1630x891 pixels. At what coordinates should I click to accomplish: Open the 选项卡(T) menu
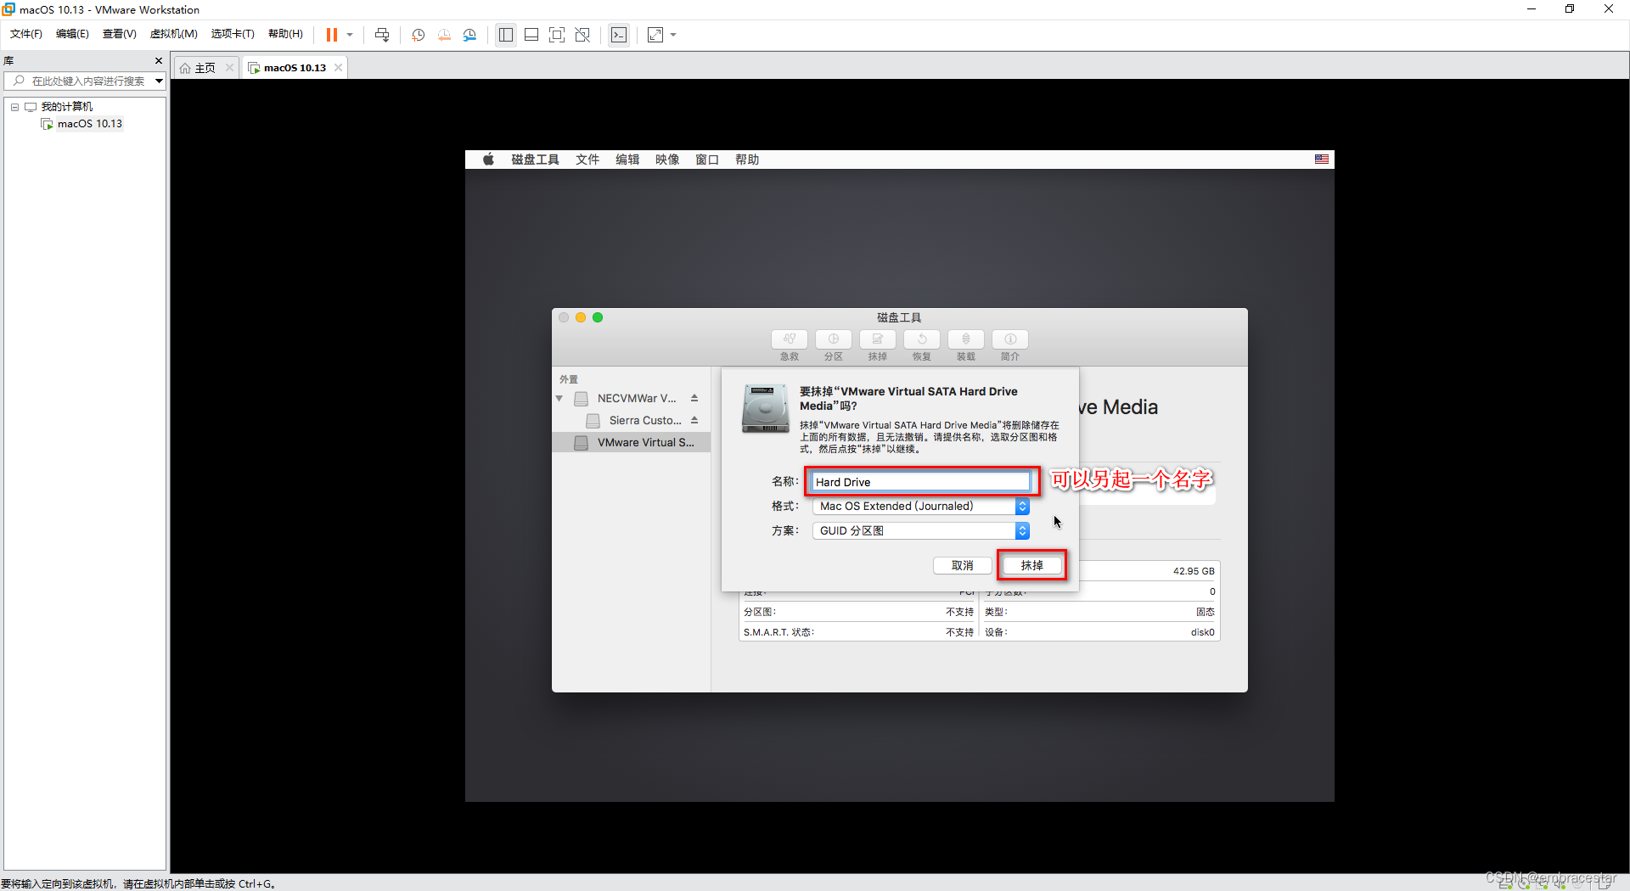click(233, 34)
